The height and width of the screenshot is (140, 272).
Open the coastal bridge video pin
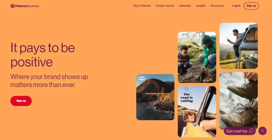(x=155, y=97)
